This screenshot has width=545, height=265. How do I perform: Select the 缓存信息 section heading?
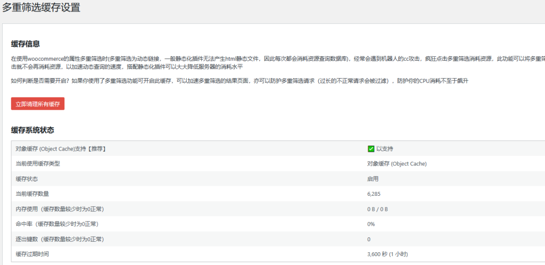pos(26,44)
